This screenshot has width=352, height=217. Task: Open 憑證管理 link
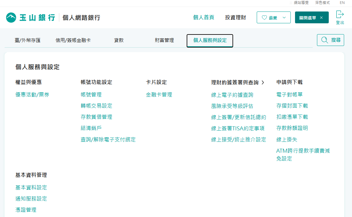tap(26, 210)
